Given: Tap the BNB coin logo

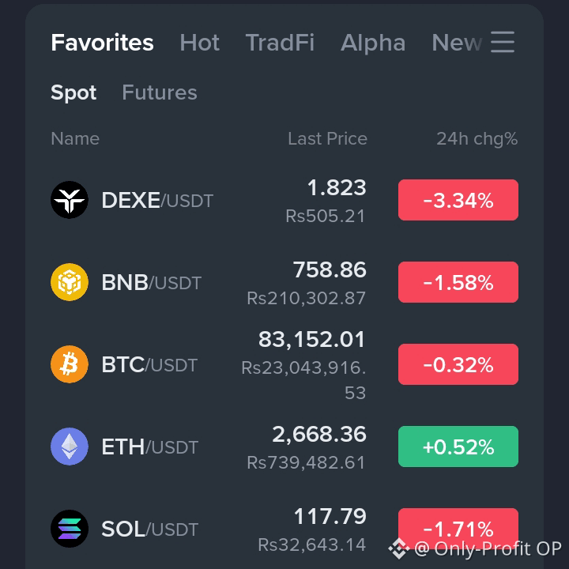Looking at the screenshot, I should [x=70, y=282].
